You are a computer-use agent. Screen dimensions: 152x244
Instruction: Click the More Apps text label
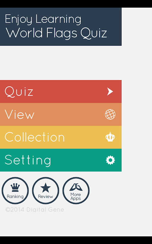76,197
